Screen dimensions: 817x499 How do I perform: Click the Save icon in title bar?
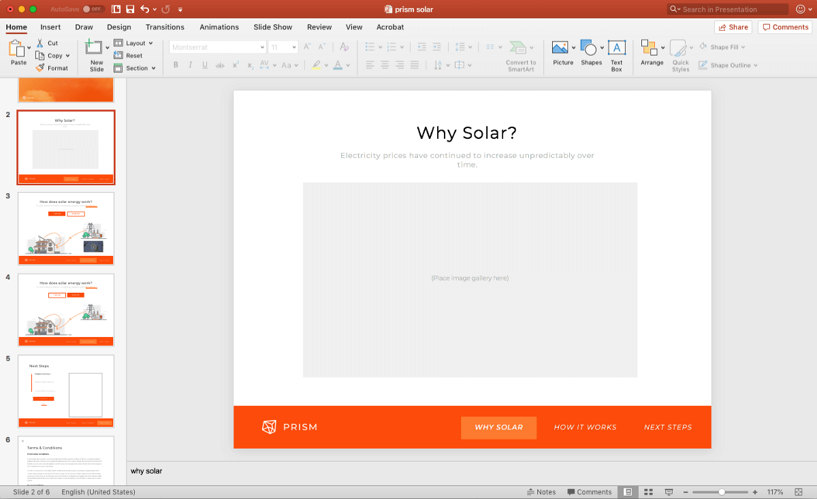point(130,9)
